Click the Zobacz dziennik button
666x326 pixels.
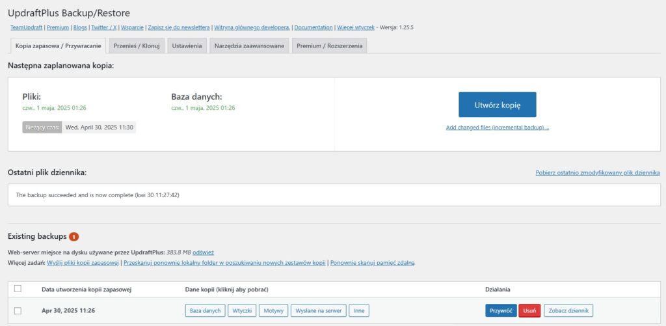coord(568,310)
